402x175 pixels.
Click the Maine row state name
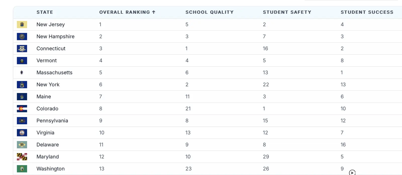click(44, 97)
